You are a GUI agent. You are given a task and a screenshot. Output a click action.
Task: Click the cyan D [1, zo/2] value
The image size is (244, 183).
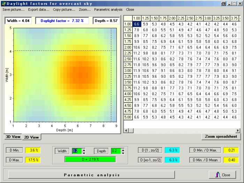[172, 150]
